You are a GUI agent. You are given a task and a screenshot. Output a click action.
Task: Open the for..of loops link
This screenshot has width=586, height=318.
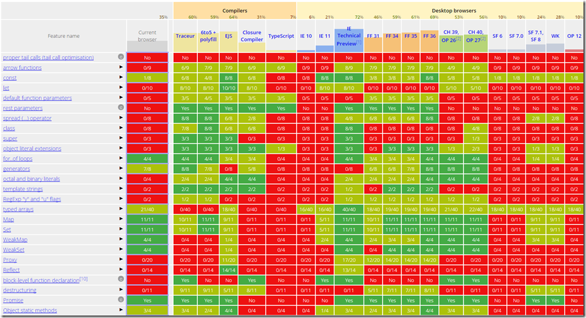pos(18,158)
